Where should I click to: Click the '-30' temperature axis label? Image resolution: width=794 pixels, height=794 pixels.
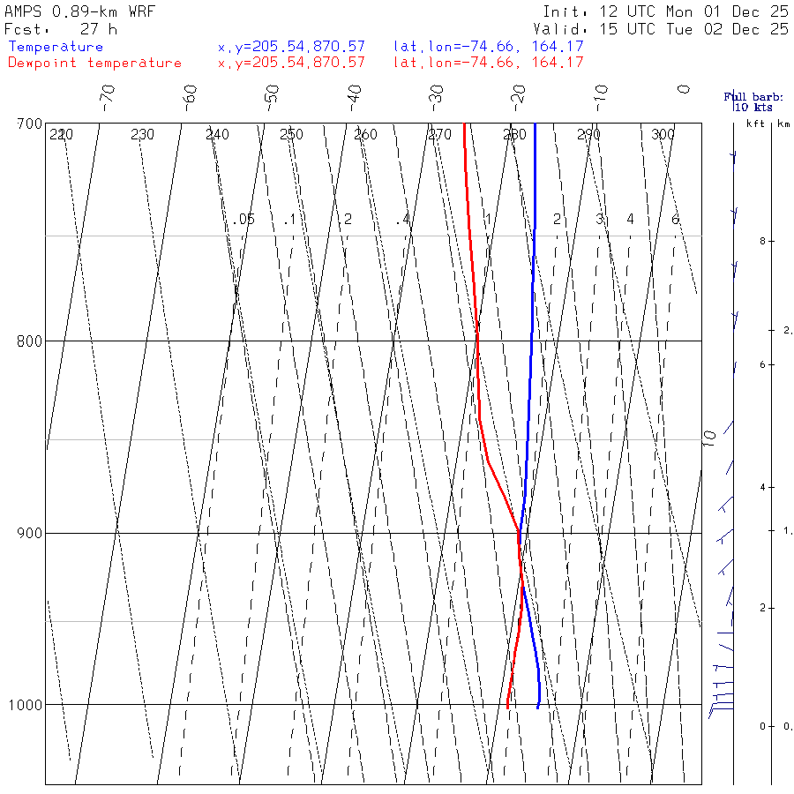tap(436, 98)
